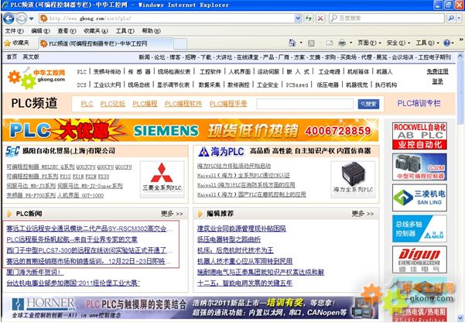Open the PLC培训专栏 link
The height and width of the screenshot is (323, 465).
[x=419, y=103]
